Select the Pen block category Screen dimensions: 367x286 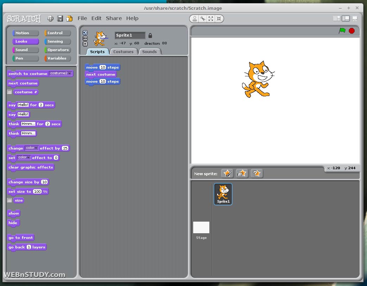click(x=26, y=58)
